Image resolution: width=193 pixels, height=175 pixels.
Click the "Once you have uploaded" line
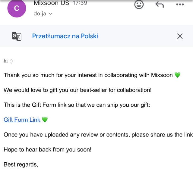[96, 135]
